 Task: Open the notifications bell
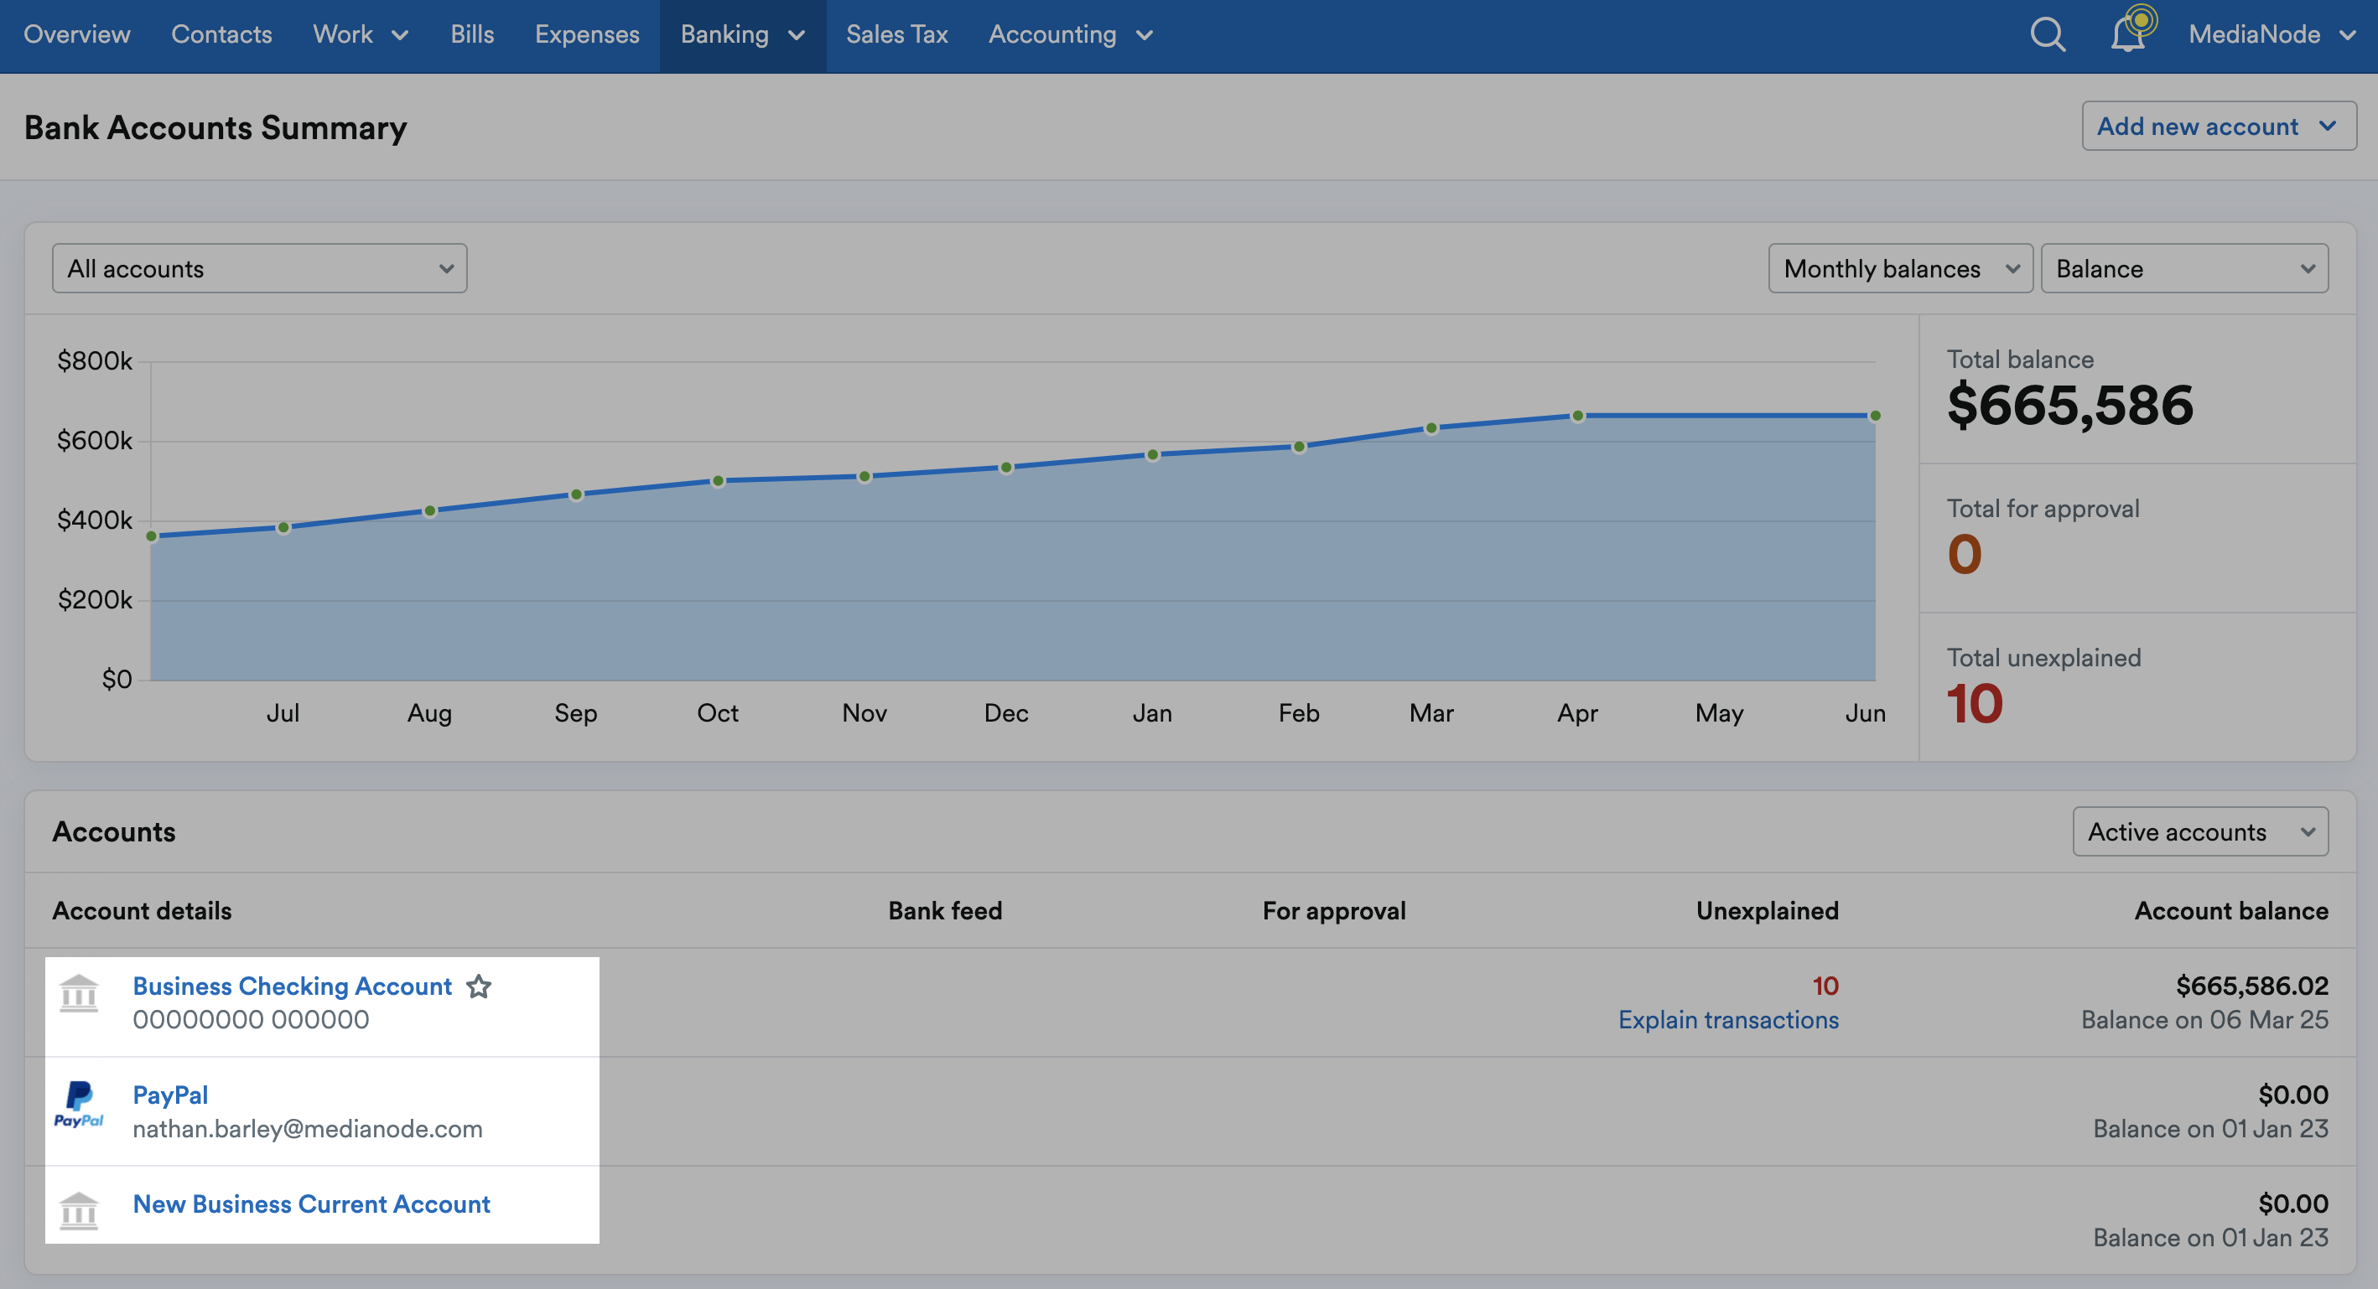tap(2129, 34)
